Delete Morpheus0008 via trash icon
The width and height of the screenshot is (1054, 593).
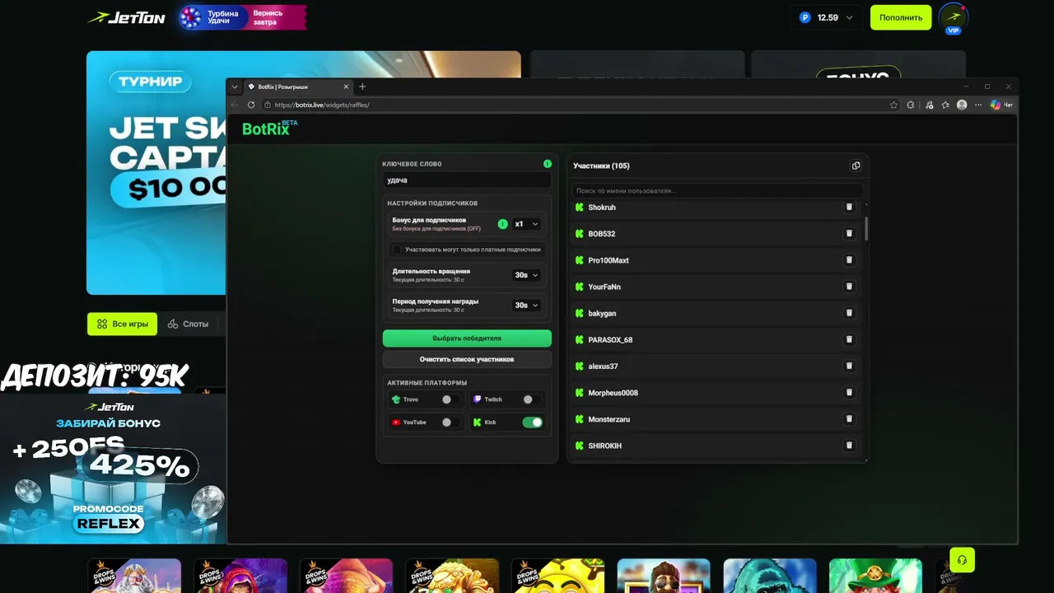pyautogui.click(x=849, y=393)
